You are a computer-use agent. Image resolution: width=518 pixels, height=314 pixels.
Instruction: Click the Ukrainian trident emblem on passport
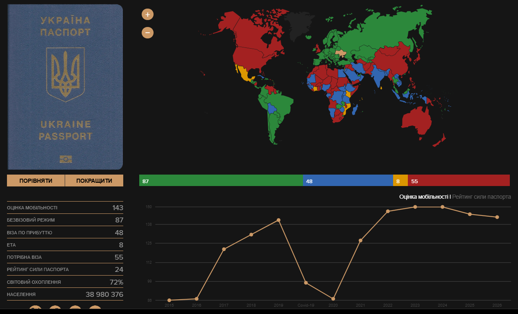[x=65, y=74]
